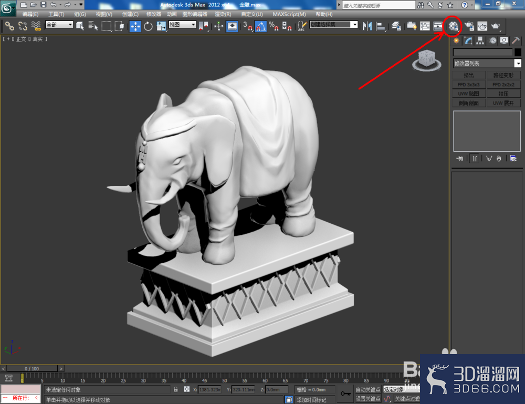
Task: Open the selection filter dropdown showing 全部
Action: tap(59, 25)
